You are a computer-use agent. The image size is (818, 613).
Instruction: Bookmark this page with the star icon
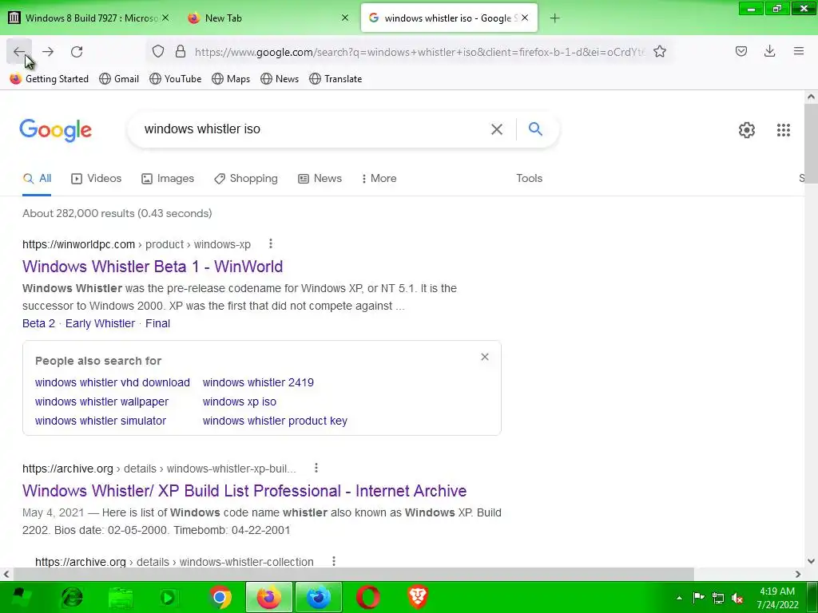pyautogui.click(x=660, y=51)
